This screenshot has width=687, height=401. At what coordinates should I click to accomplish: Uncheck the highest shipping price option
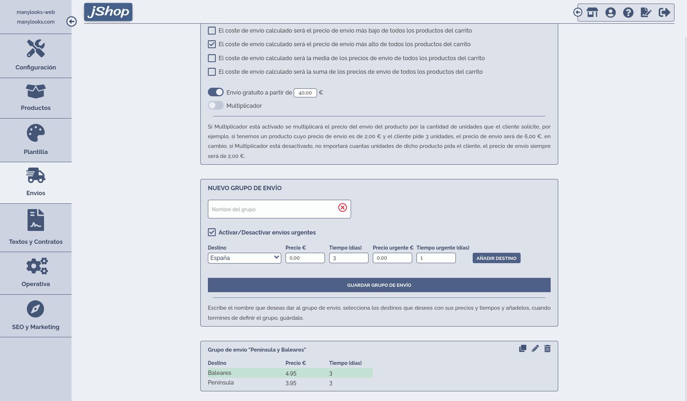pos(212,44)
